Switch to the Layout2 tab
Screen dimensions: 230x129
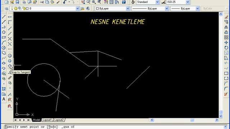point(59,120)
